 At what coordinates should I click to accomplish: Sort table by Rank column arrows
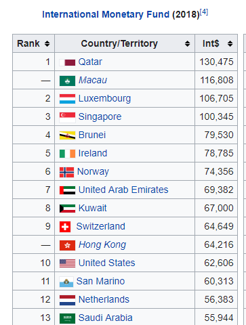pyautogui.click(x=47, y=43)
